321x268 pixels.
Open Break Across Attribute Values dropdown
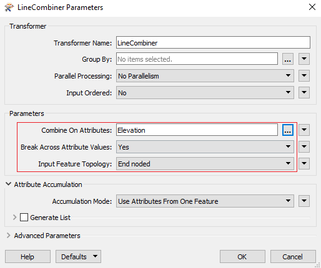(205, 147)
